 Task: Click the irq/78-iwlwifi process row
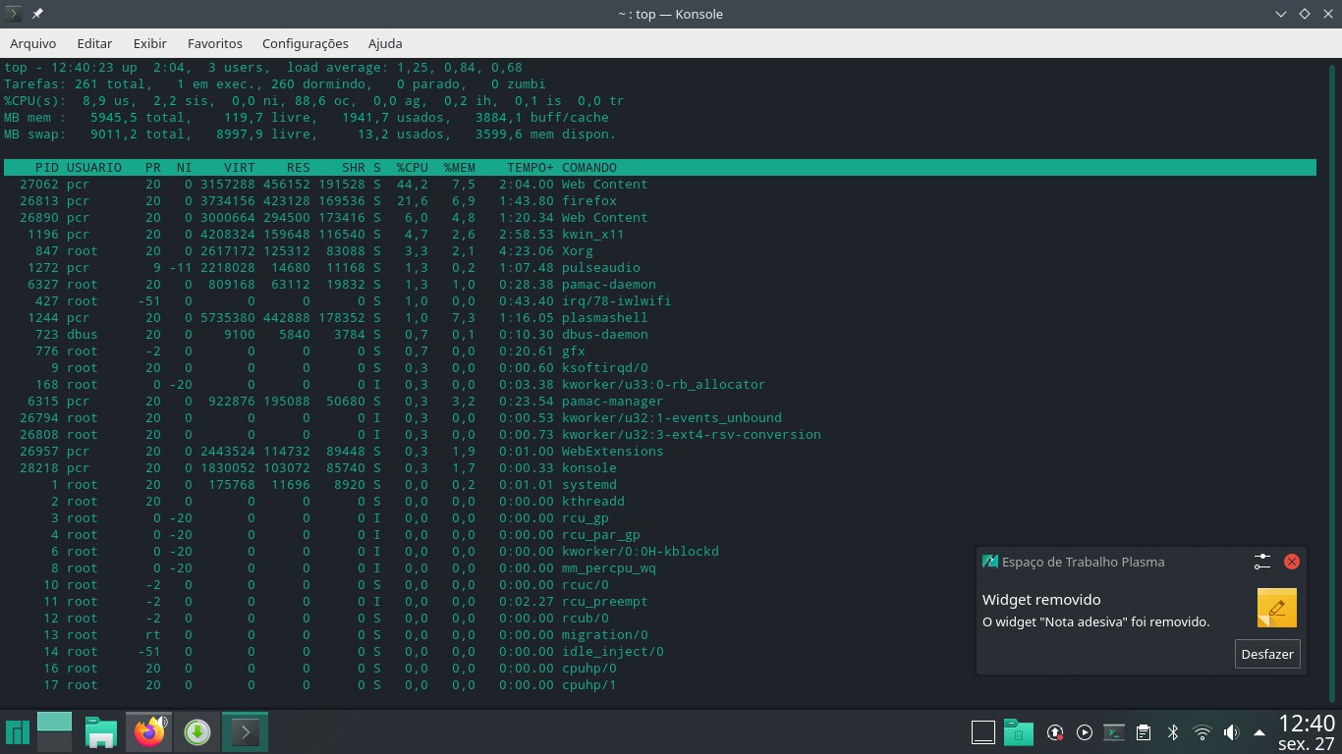660,301
